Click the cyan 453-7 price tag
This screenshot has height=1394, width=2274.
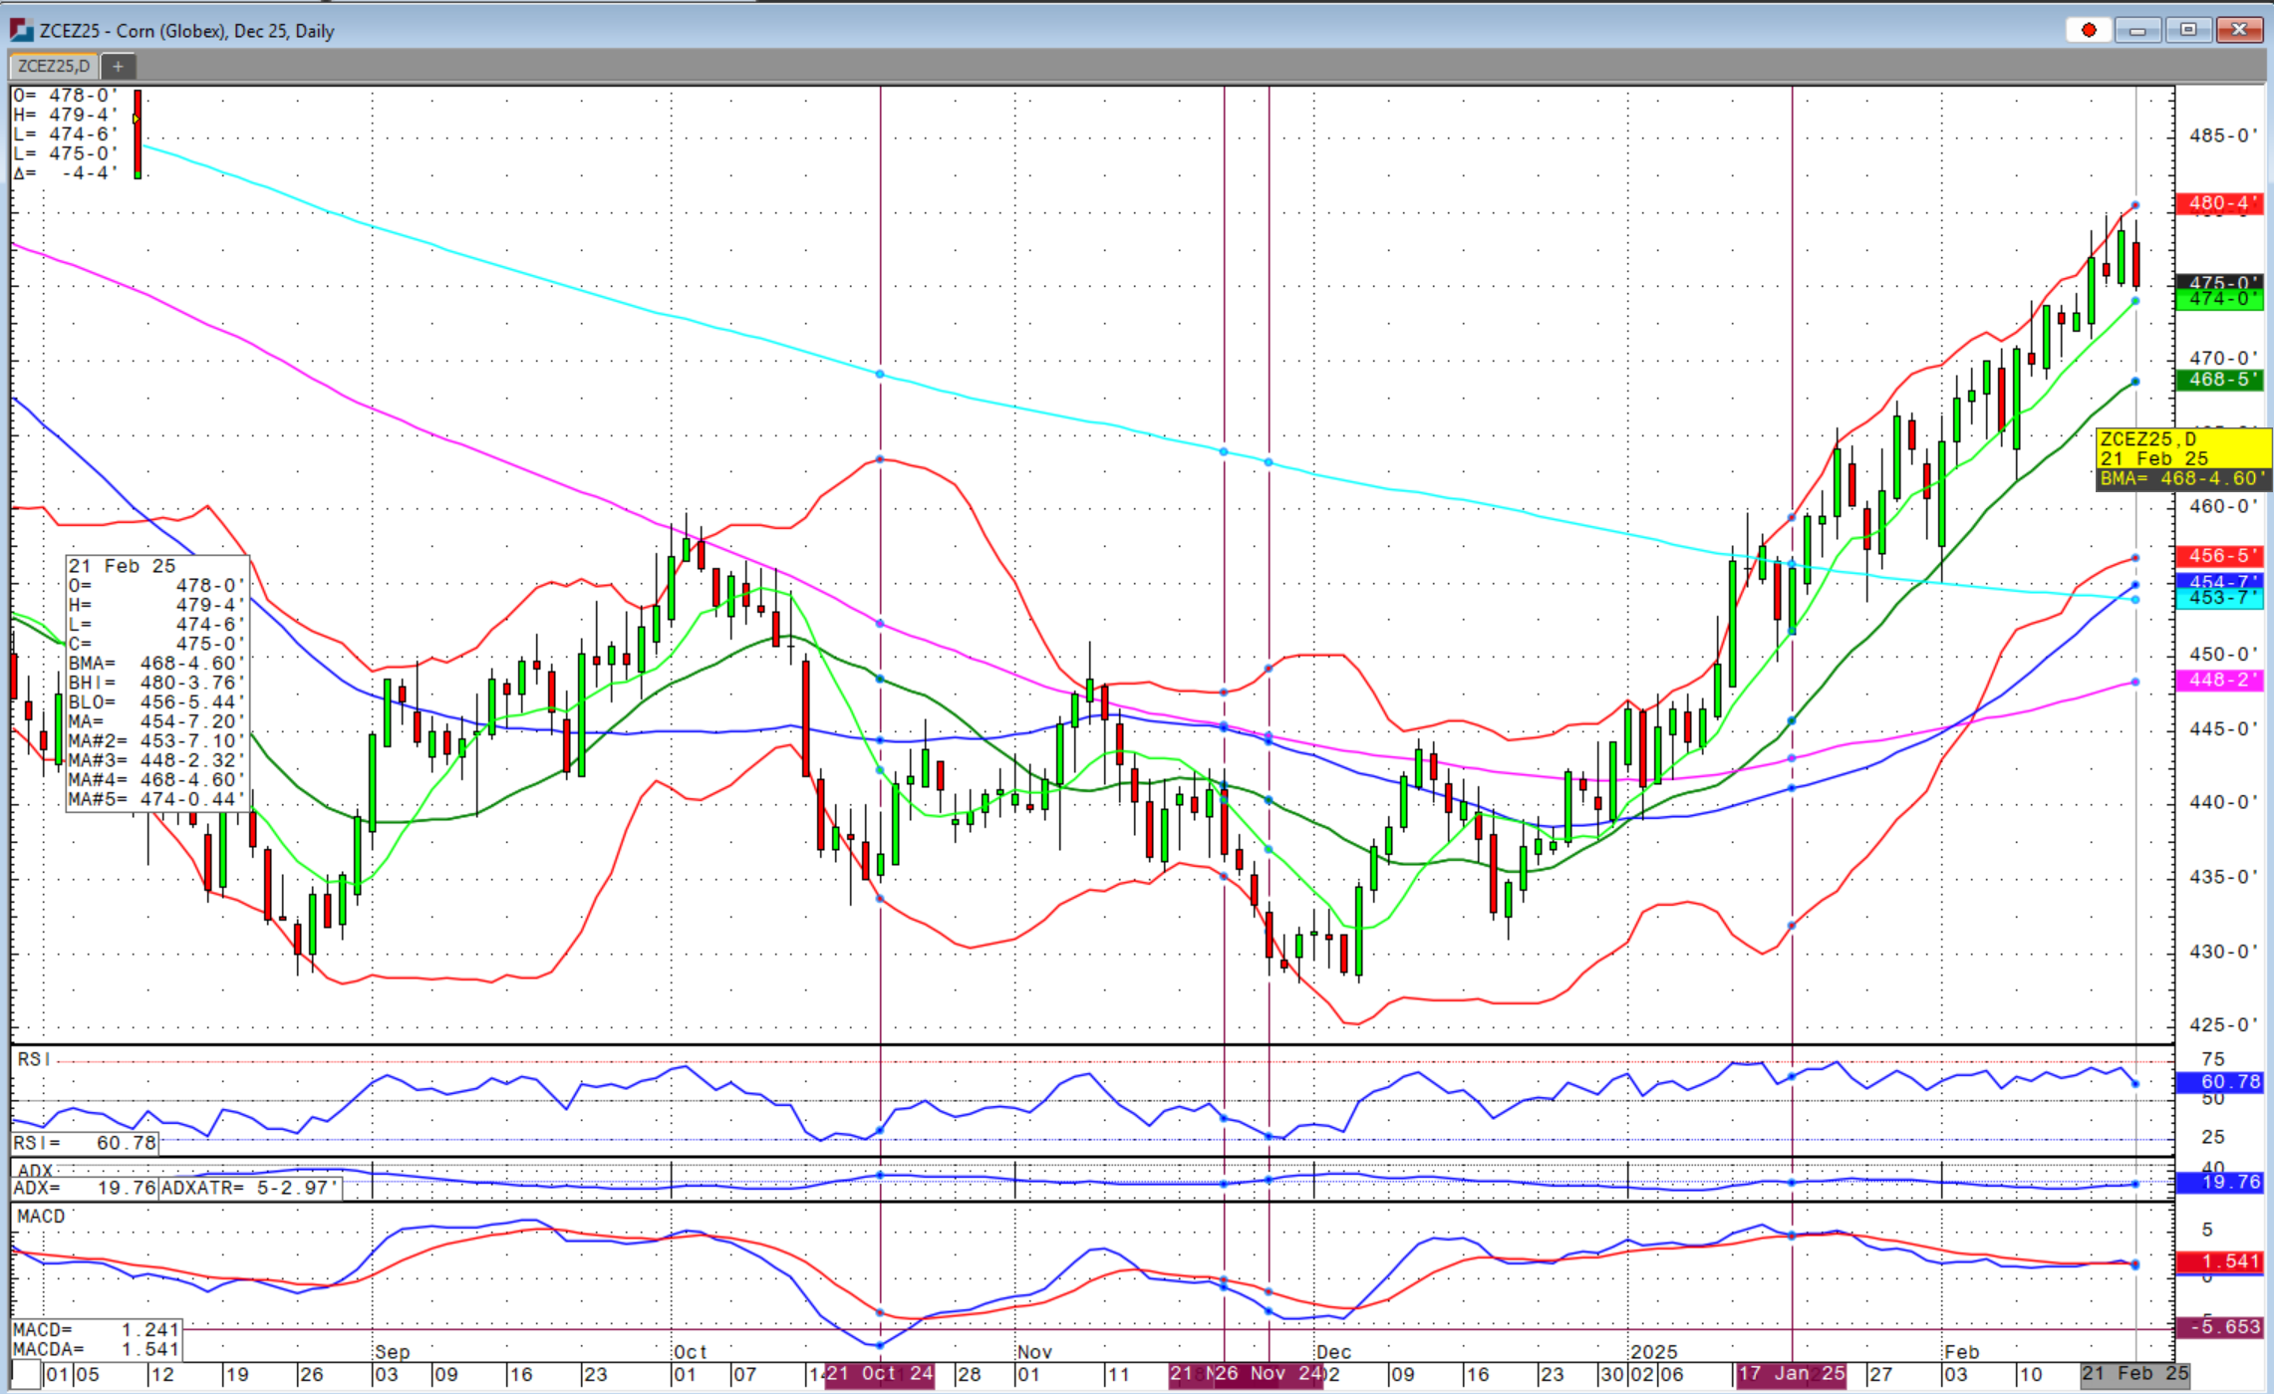coord(2220,598)
